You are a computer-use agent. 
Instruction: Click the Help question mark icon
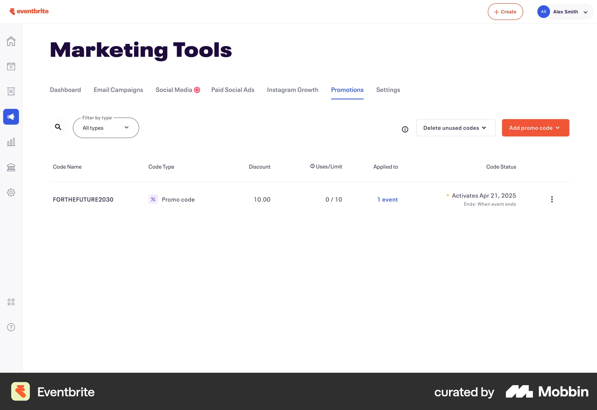click(11, 327)
